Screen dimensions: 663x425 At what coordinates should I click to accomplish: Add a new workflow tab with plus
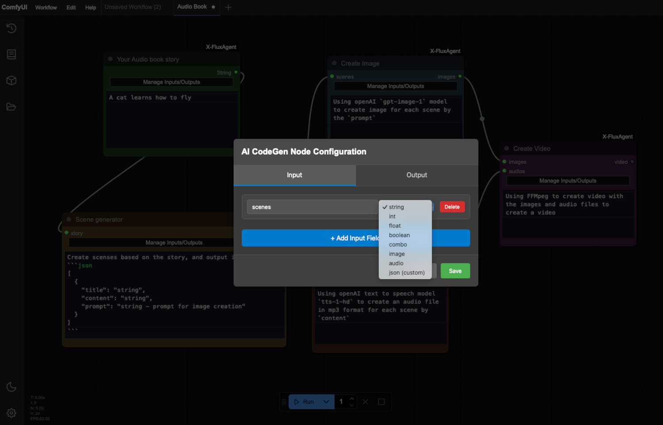pos(228,7)
